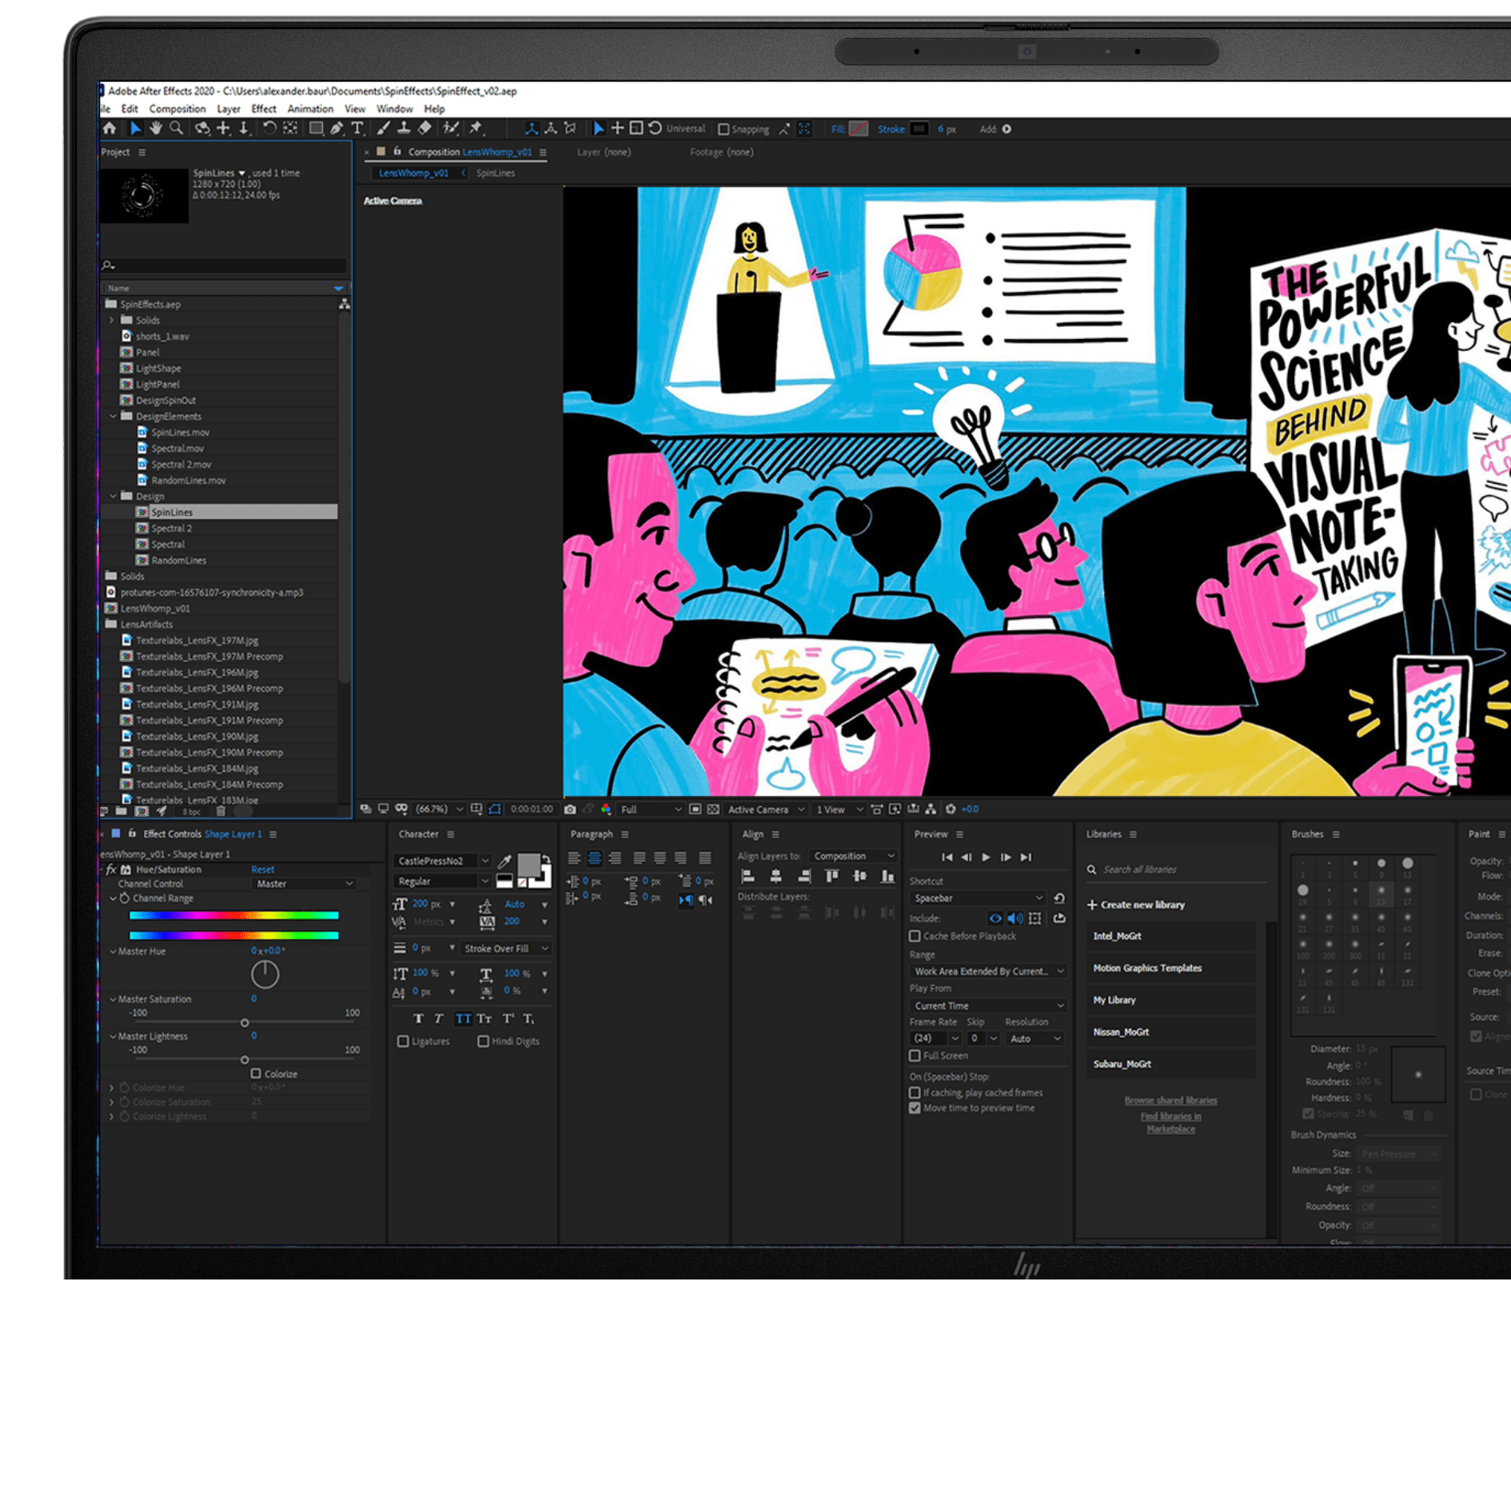This screenshot has width=1511, height=1489.
Task: Select the Hand tool in toolbar
Action: 155,129
